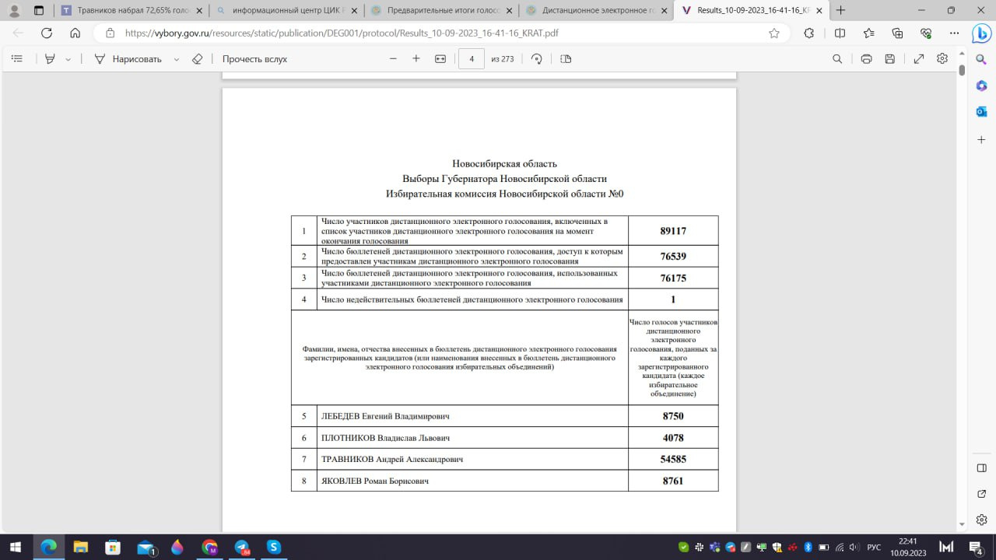Image resolution: width=996 pixels, height=560 pixels.
Task: Open PDF search magnifier
Action: [837, 59]
